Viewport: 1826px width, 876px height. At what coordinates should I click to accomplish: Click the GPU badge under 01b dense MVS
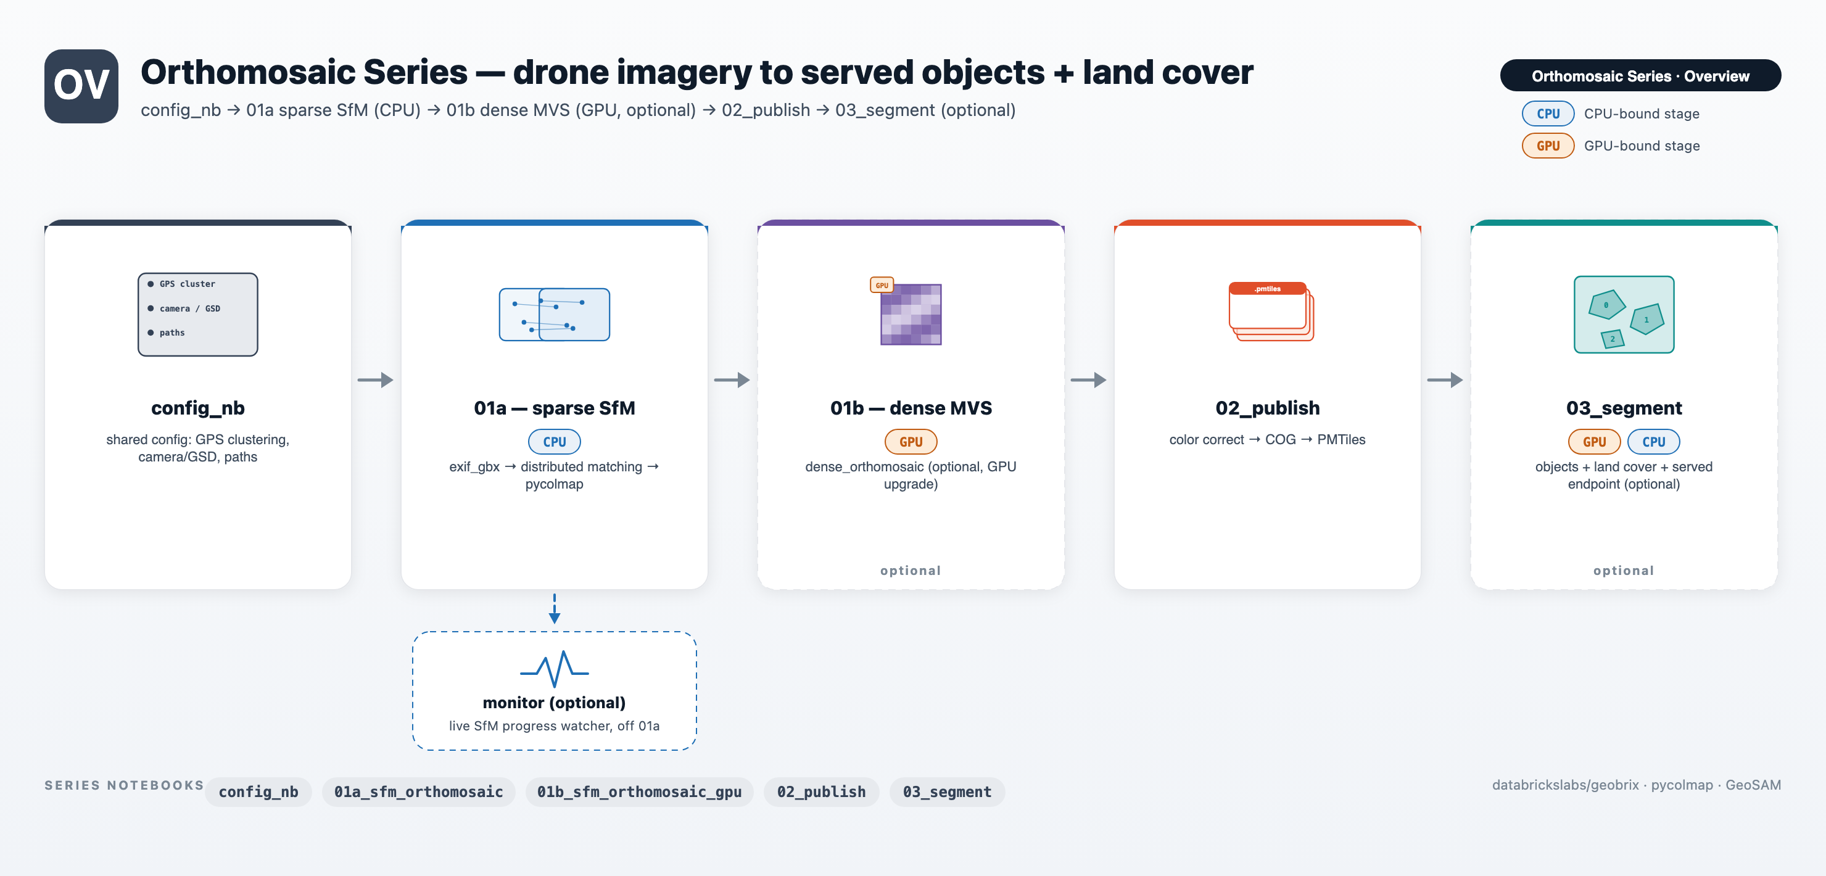(x=911, y=442)
